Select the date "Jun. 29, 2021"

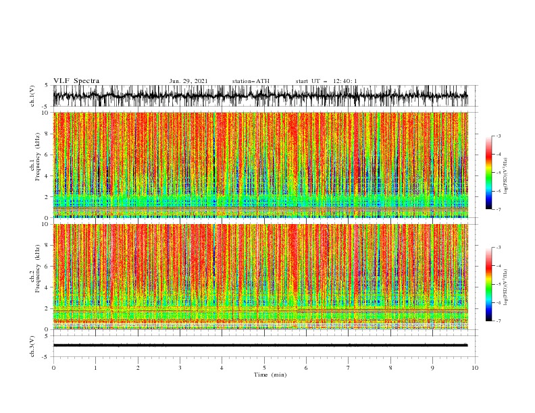click(188, 81)
